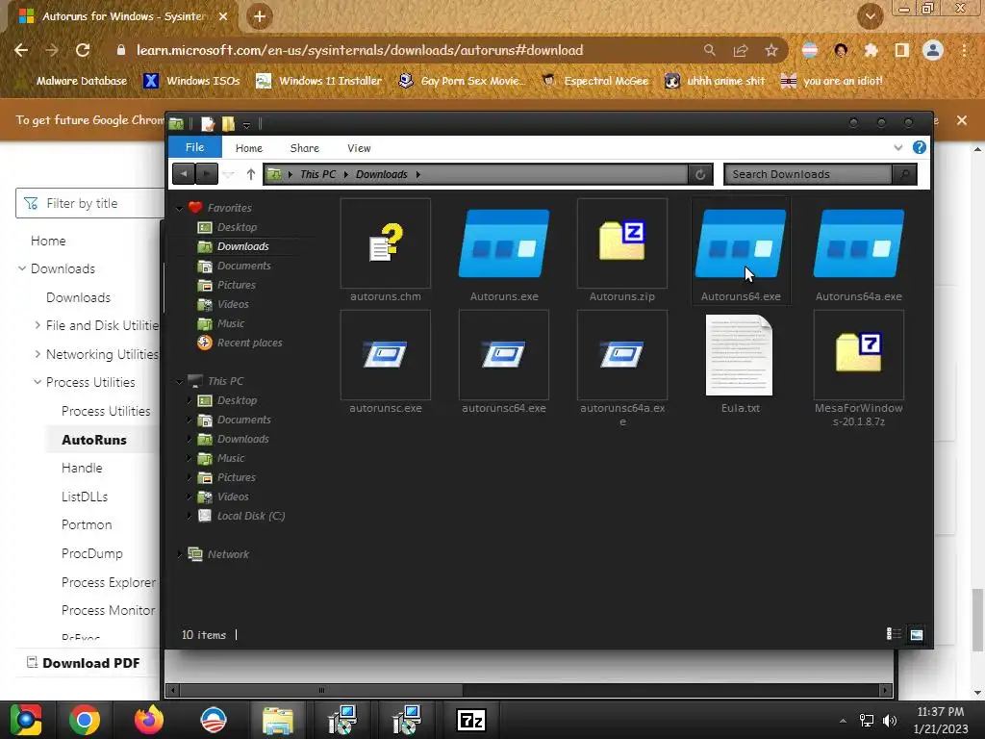Switch to large icons view layout

(x=917, y=634)
